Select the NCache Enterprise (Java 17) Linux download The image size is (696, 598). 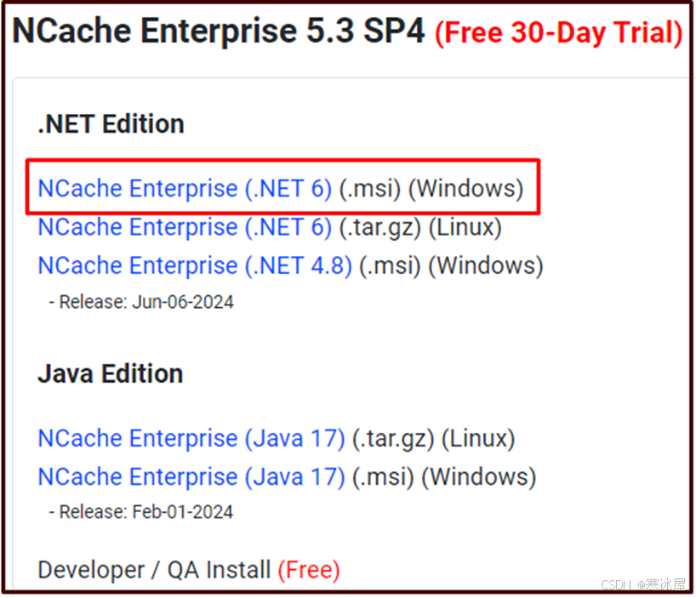[x=189, y=438]
